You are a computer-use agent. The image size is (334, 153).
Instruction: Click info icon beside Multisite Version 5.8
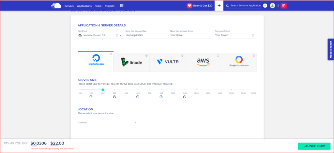[117, 35]
